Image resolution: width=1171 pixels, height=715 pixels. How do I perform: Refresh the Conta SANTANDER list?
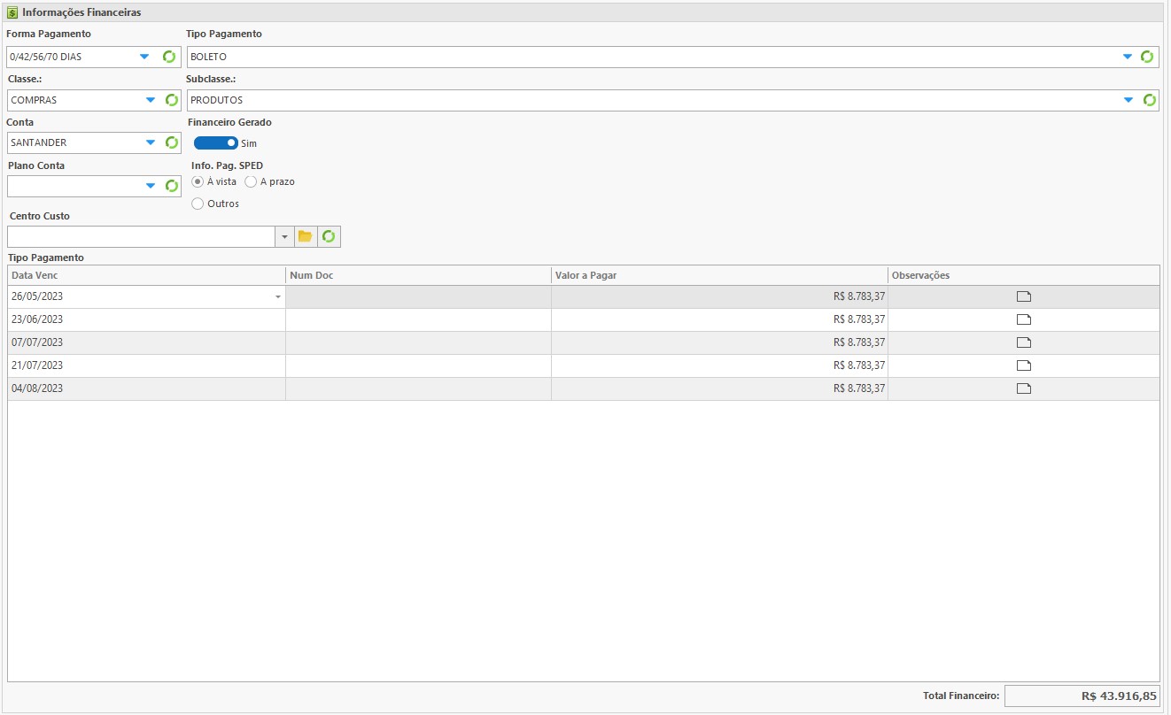[172, 142]
